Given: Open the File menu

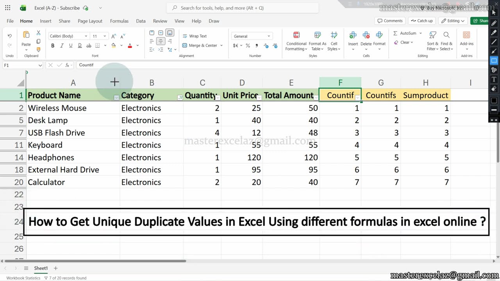Looking at the screenshot, I should (x=10, y=21).
